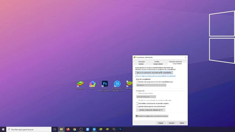Select the BlueStacks shortcut beside the dialog
235x132 pixels.
[x=129, y=85]
